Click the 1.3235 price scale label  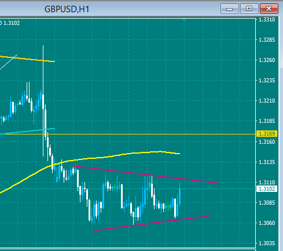point(267,81)
